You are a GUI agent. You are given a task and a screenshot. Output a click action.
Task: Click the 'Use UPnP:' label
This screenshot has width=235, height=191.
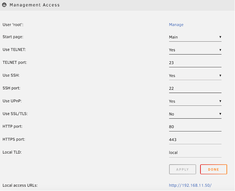coord(12,101)
